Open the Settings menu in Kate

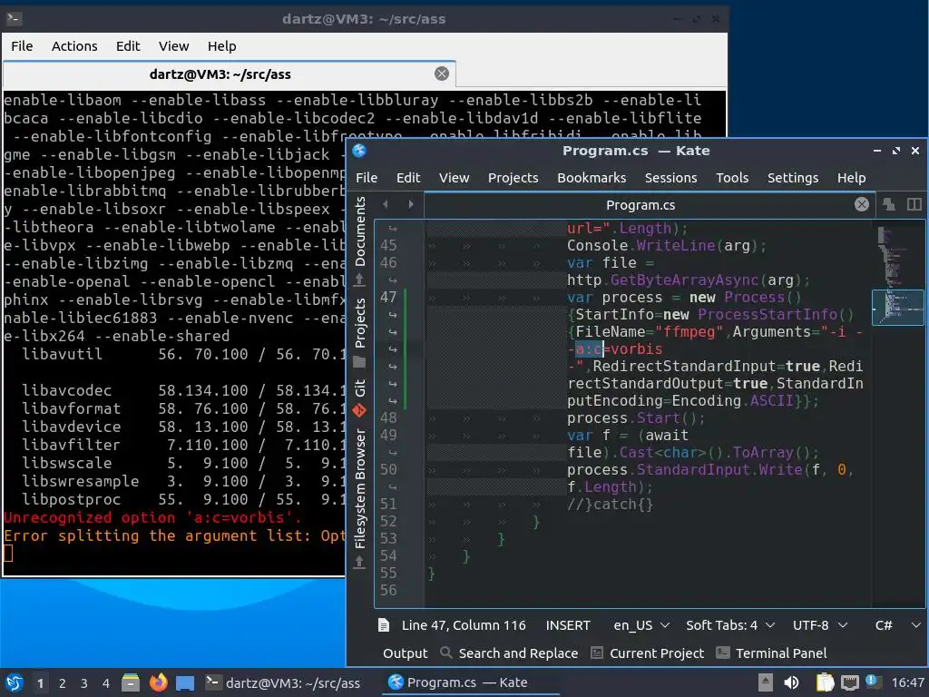(793, 178)
